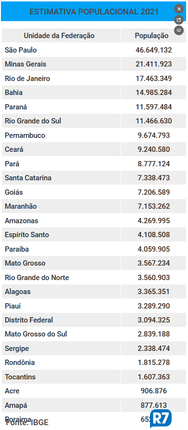The height and width of the screenshot is (430, 188).
Task: Select the Minas Gerais row label
Action: click(25, 64)
